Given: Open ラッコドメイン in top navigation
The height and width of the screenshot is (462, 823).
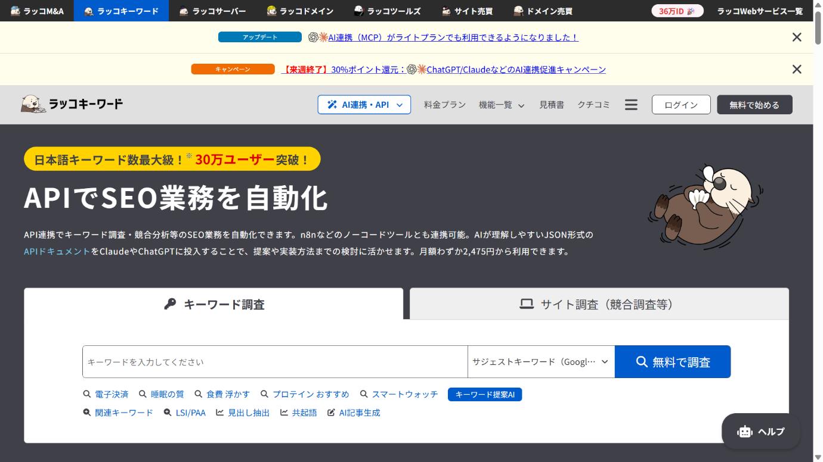Looking at the screenshot, I should click(300, 11).
